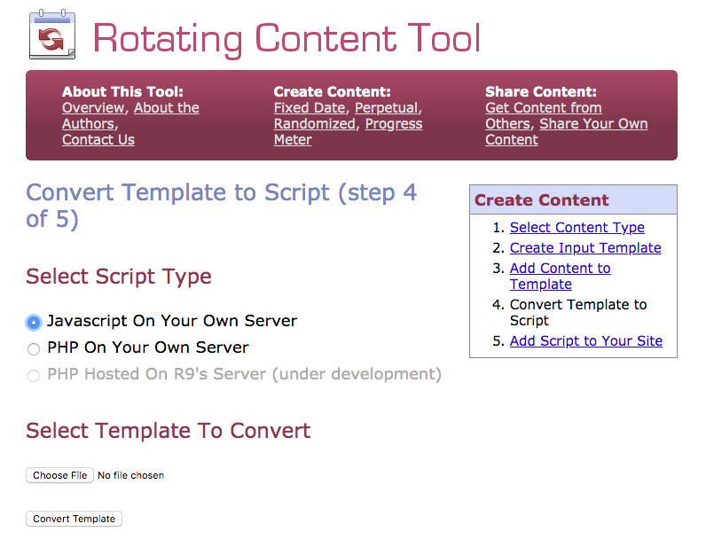This screenshot has width=706, height=539.
Task: Open the Contact Us link
Action: click(98, 140)
